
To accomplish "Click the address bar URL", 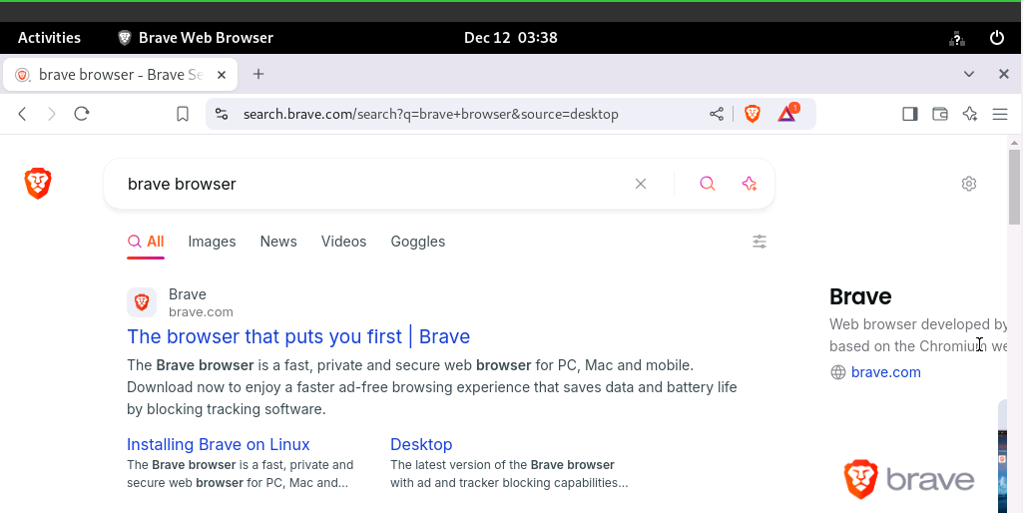I will pyautogui.click(x=430, y=114).
